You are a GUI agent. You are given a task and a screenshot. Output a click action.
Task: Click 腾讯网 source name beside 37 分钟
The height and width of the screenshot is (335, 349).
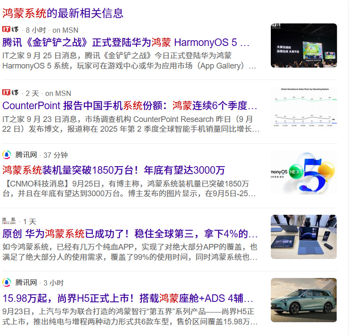26,155
